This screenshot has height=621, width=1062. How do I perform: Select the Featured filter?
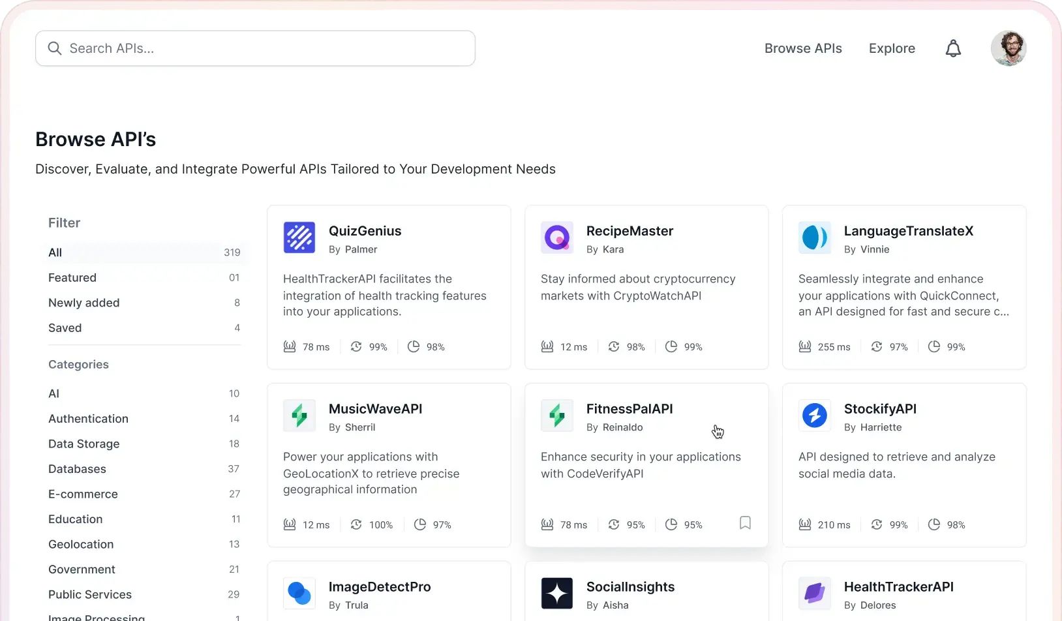(72, 277)
